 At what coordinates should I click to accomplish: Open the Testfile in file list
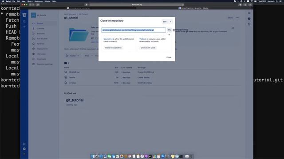[72, 78]
